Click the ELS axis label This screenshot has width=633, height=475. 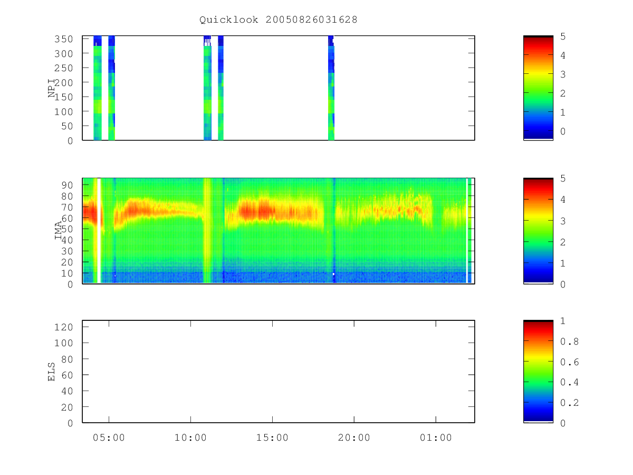[52, 372]
